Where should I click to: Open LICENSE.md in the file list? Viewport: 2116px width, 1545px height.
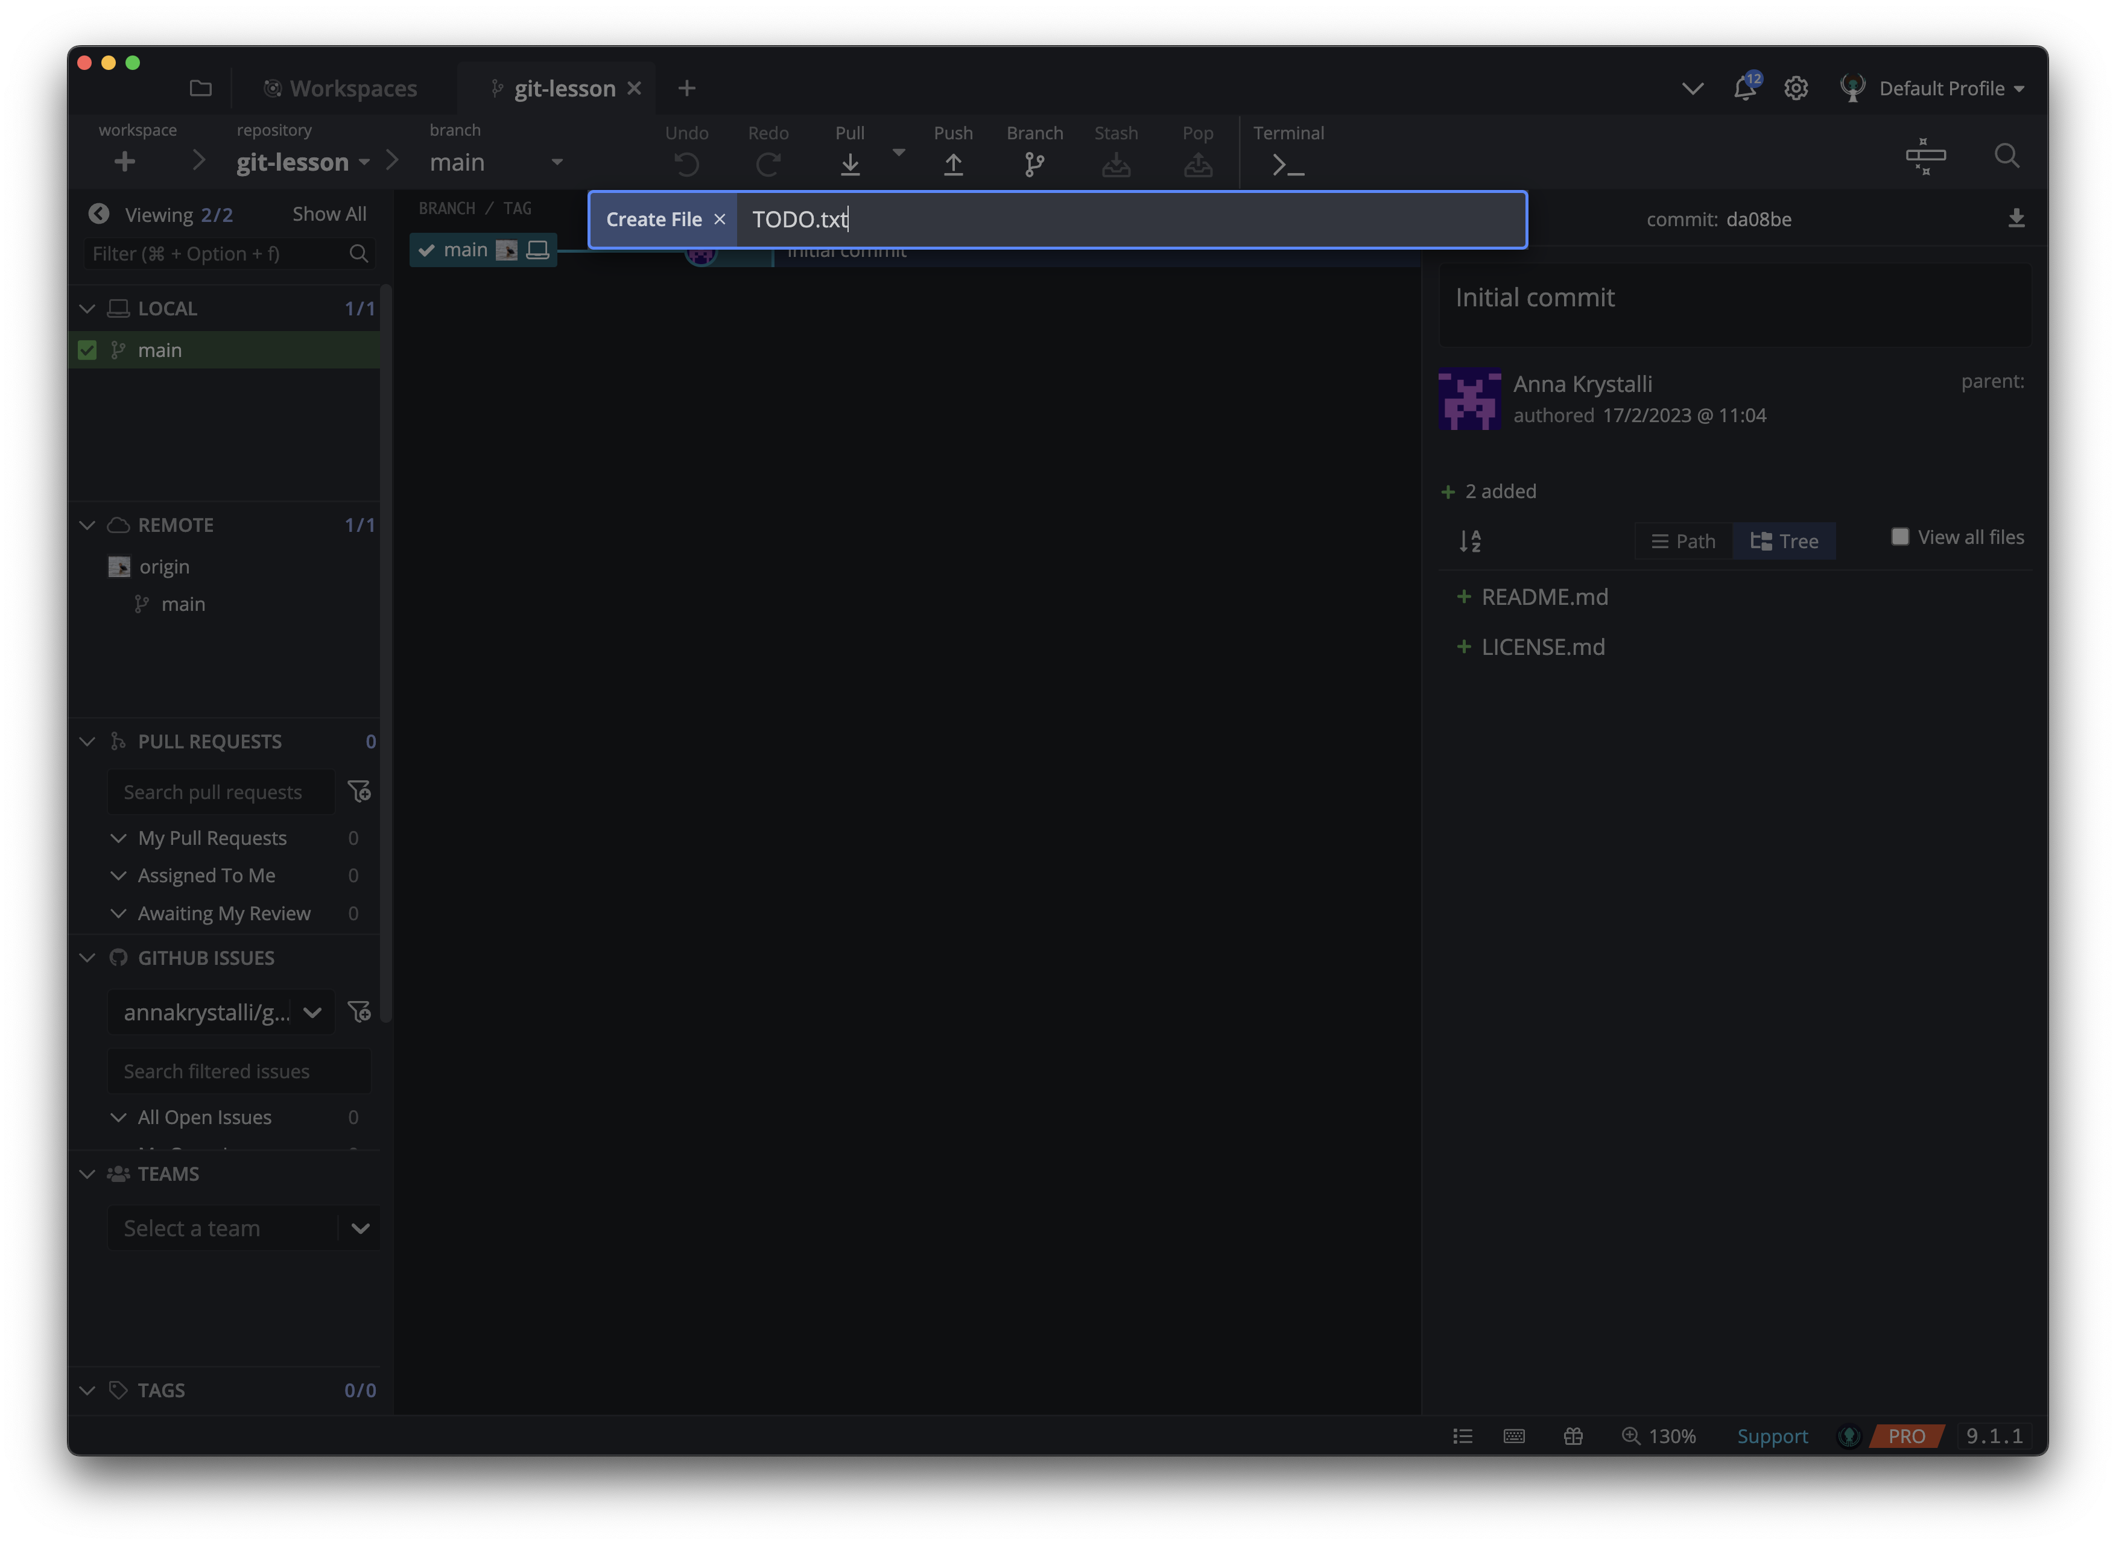(1542, 647)
